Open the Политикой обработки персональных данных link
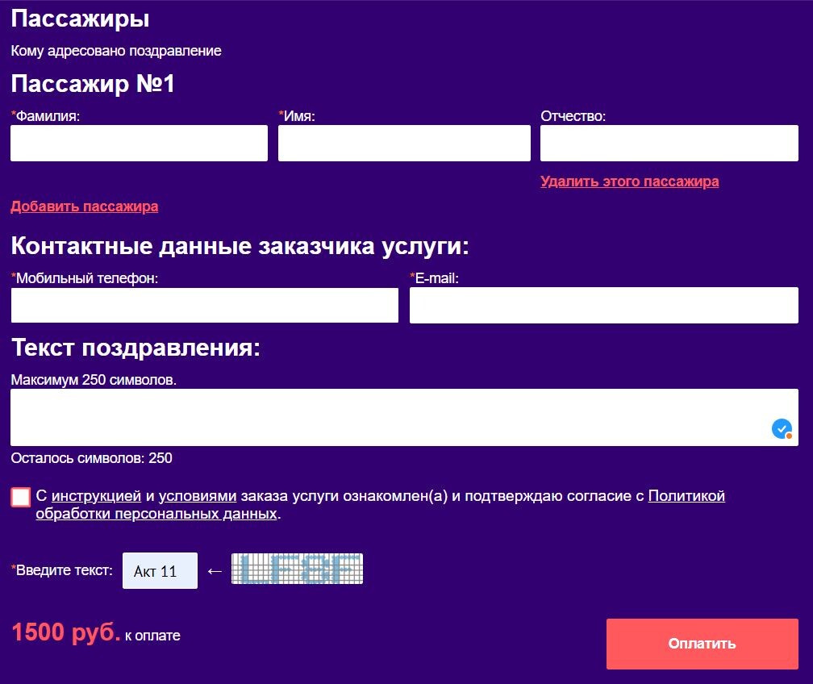 pos(687,496)
